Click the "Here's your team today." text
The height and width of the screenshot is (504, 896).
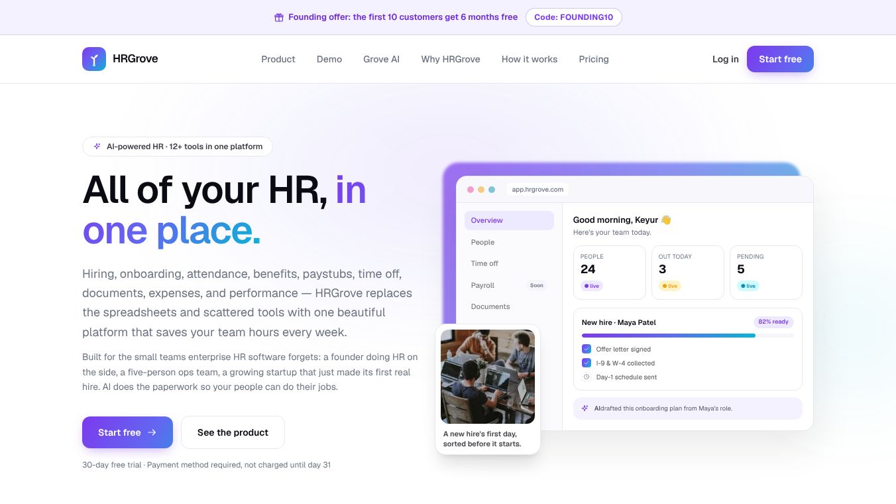pos(612,232)
